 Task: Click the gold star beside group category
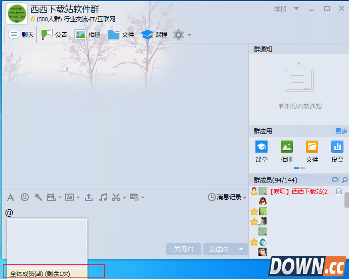[x=33, y=19]
